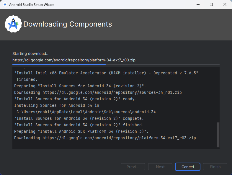This screenshot has height=175, width=232.
Task: Click the disabled Previous button
Action: point(133,167)
